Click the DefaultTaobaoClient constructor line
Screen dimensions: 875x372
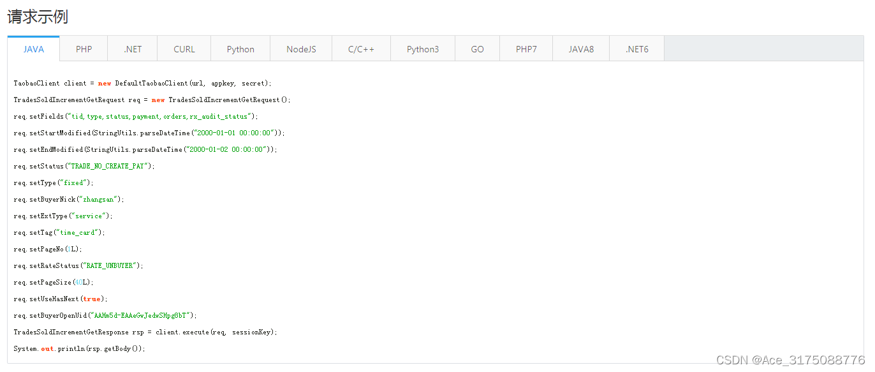pos(143,83)
